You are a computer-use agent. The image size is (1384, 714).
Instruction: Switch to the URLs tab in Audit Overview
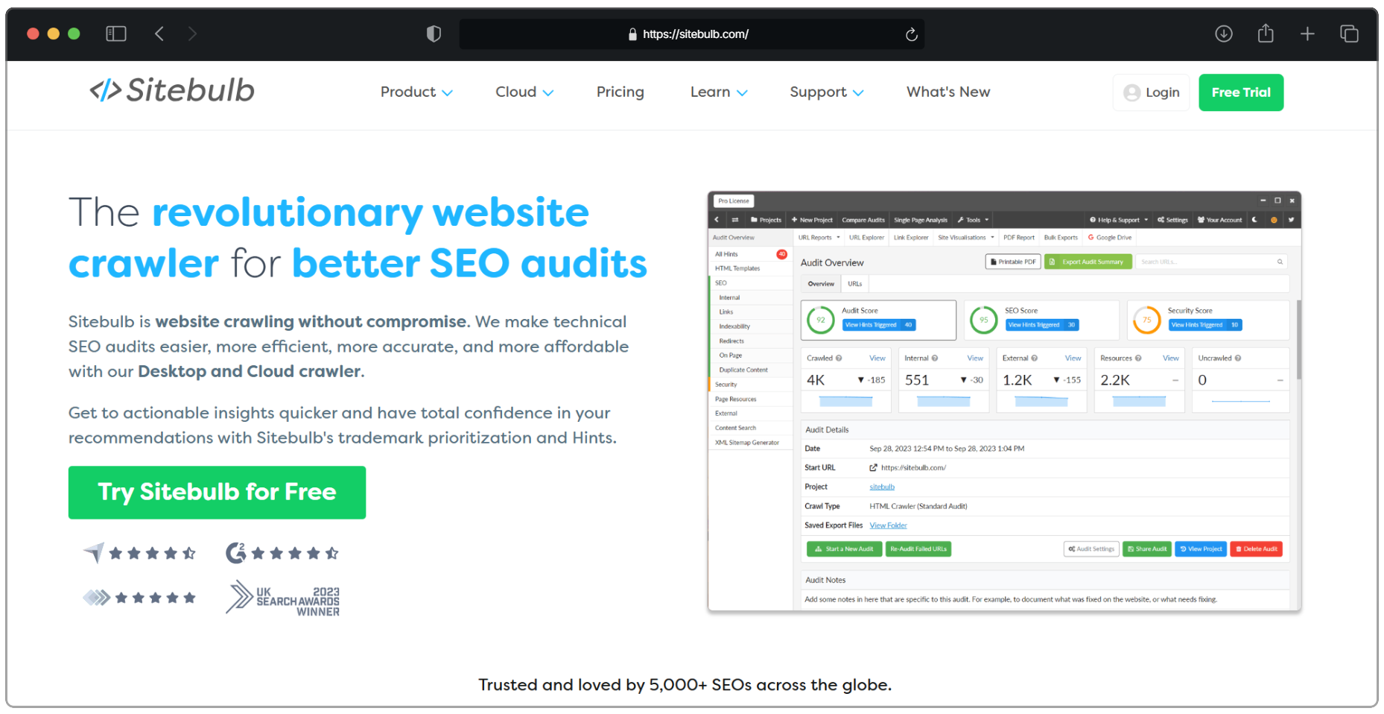pyautogui.click(x=854, y=284)
